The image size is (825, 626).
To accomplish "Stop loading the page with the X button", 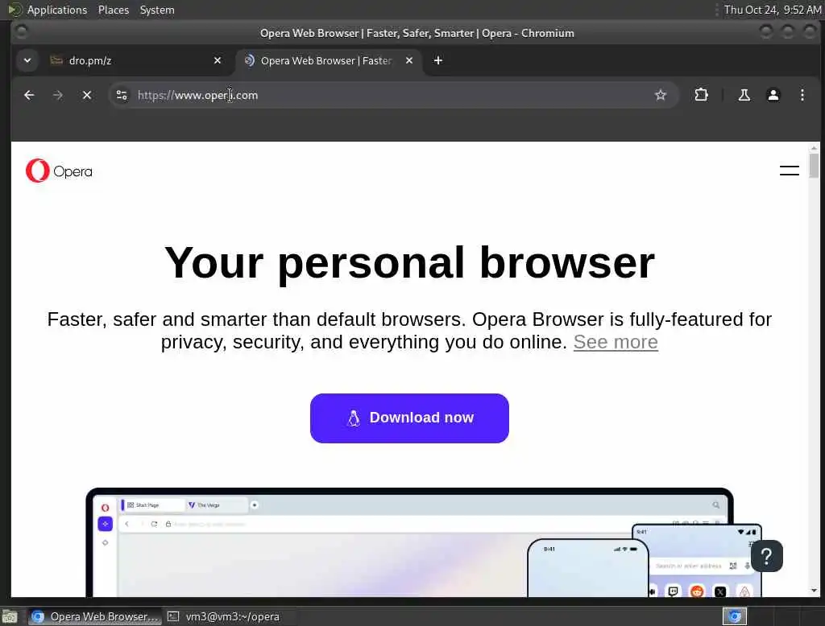I will [x=87, y=95].
